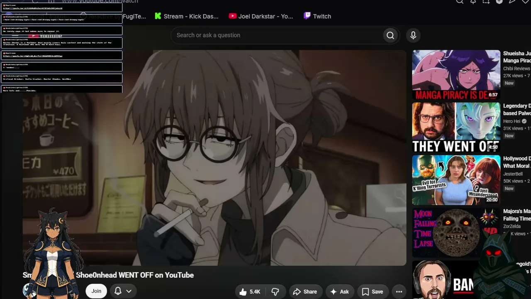531x299 pixels.
Task: Like the video with thumbs up
Action: tap(250, 292)
